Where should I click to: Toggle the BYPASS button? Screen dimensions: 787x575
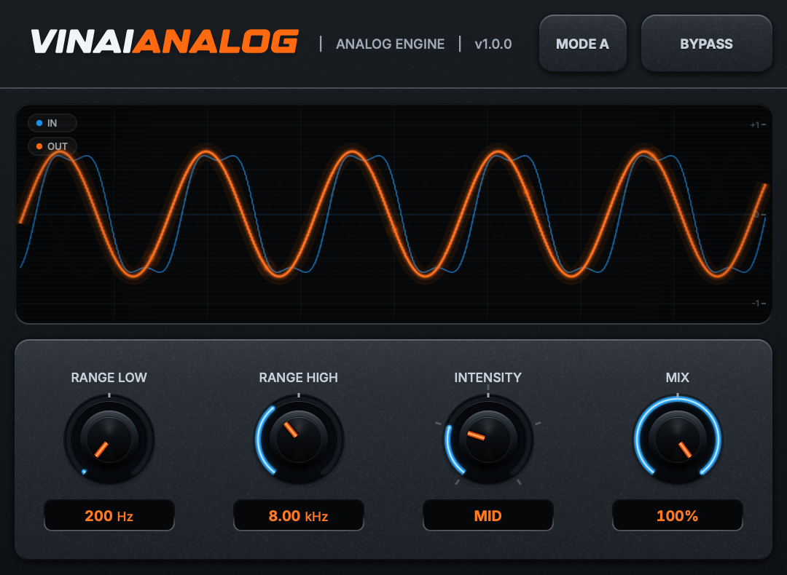click(706, 44)
